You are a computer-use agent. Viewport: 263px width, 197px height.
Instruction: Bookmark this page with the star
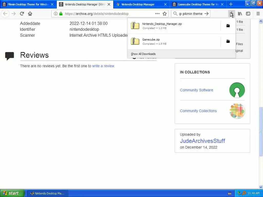pos(165,14)
